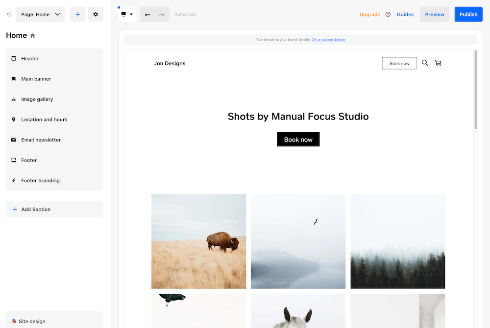Open the Guides link

[x=405, y=14]
